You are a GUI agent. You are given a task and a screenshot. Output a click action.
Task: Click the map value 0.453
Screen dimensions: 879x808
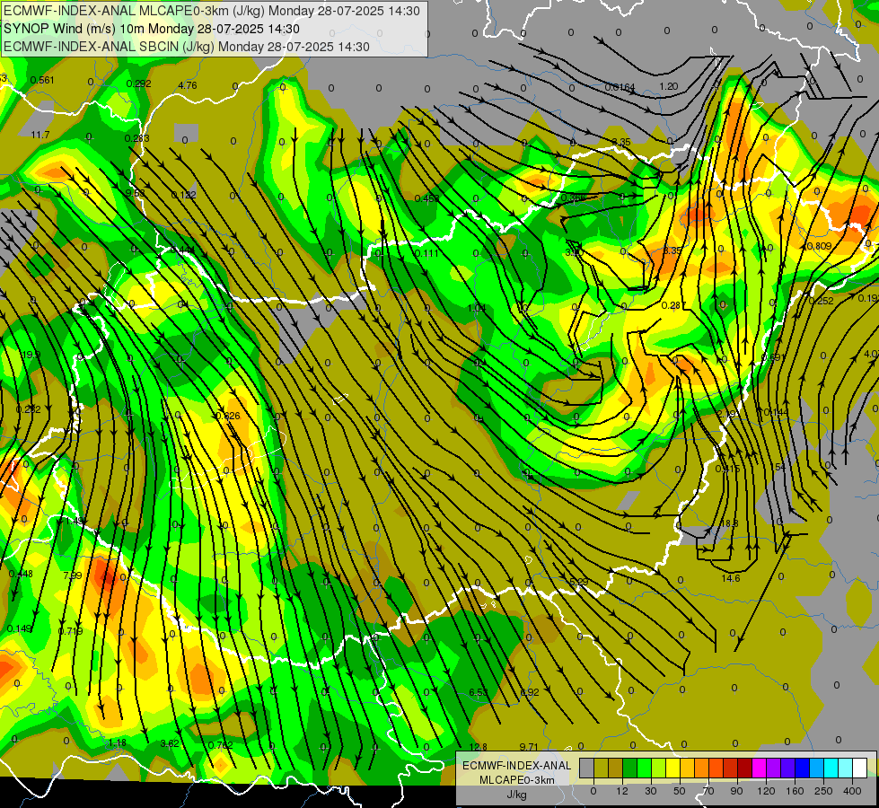427,198
